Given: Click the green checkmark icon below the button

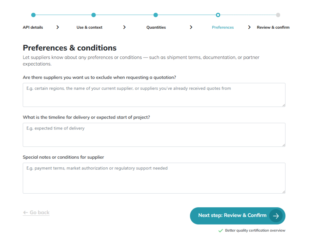Looking at the screenshot, I should coord(220,231).
